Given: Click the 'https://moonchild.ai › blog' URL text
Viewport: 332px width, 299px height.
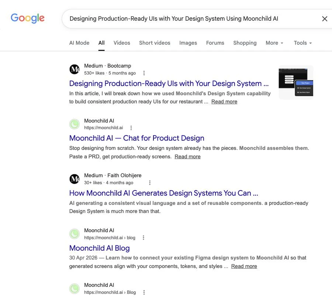Looking at the screenshot, I should pyautogui.click(x=110, y=238).
